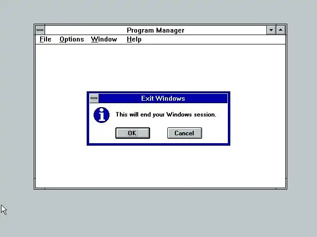The height and width of the screenshot is (237, 317).
Task: Click the 'This will end your Windows session.' text
Action: pyautogui.click(x=166, y=115)
